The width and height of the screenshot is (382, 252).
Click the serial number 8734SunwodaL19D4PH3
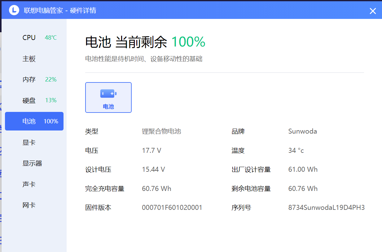coord(327,208)
